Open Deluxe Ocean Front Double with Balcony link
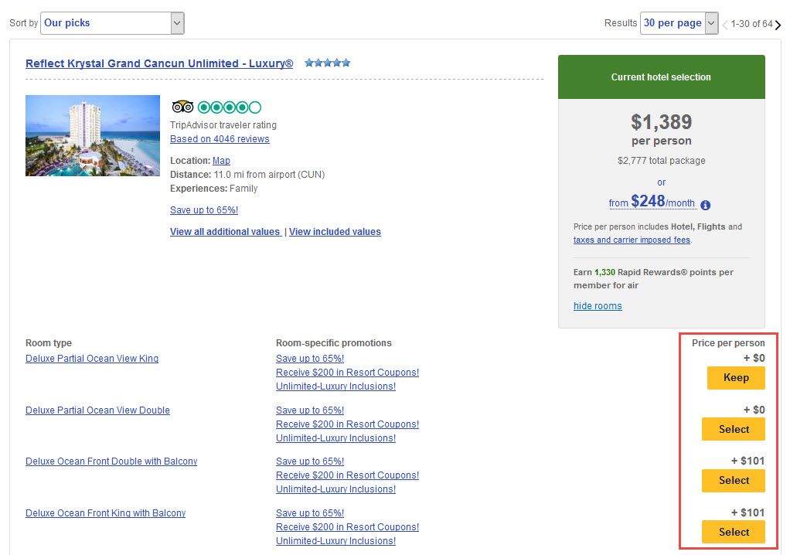This screenshot has width=790, height=555. point(111,461)
